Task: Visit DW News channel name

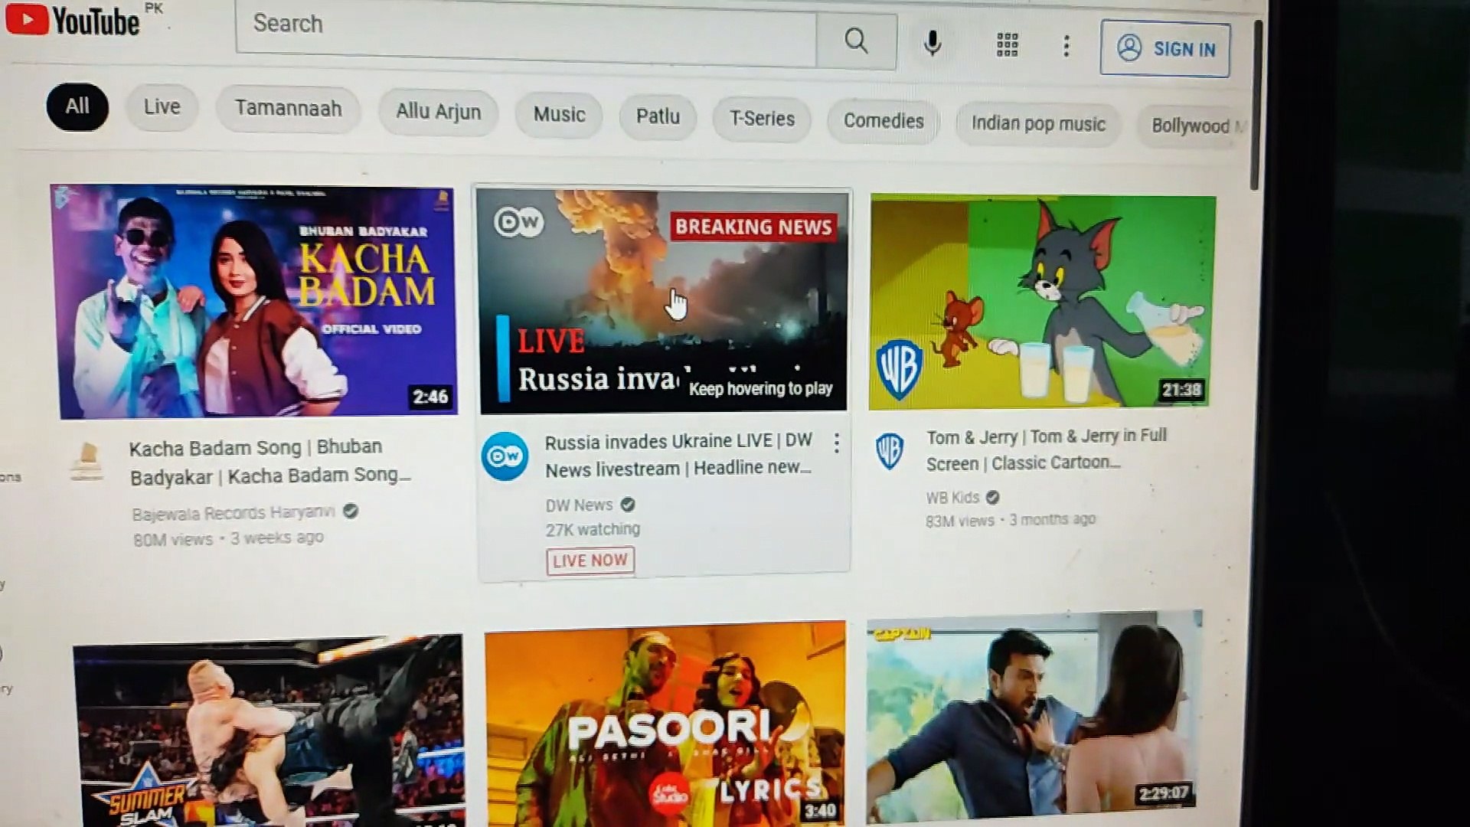Action: click(579, 505)
